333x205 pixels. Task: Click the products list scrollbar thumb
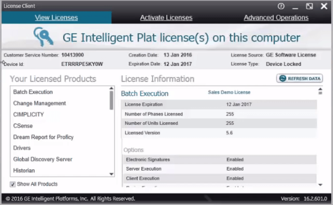click(x=111, y=100)
